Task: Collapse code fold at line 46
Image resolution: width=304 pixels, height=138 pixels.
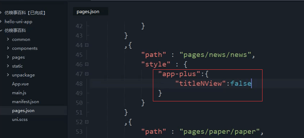Action: pos(87,64)
